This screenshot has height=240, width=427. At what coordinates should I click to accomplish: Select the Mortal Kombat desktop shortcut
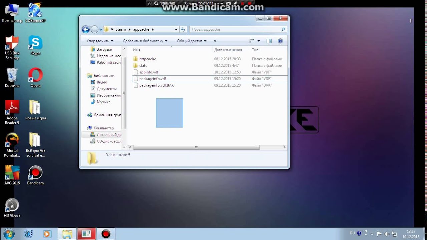coord(12,145)
